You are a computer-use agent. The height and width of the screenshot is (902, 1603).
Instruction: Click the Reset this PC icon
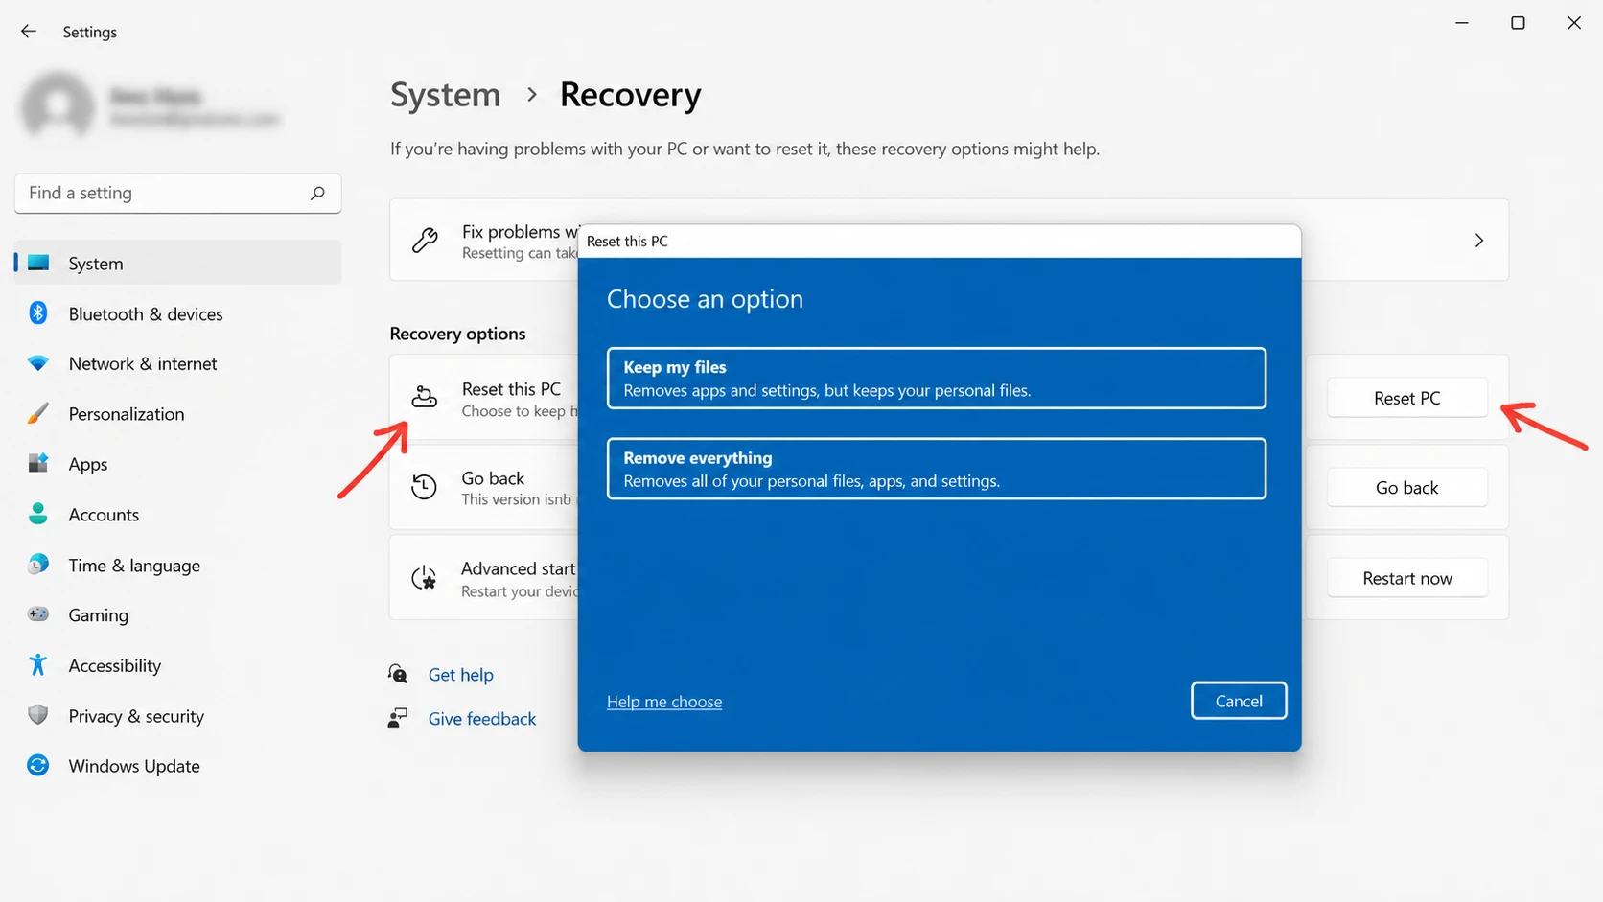pos(425,396)
